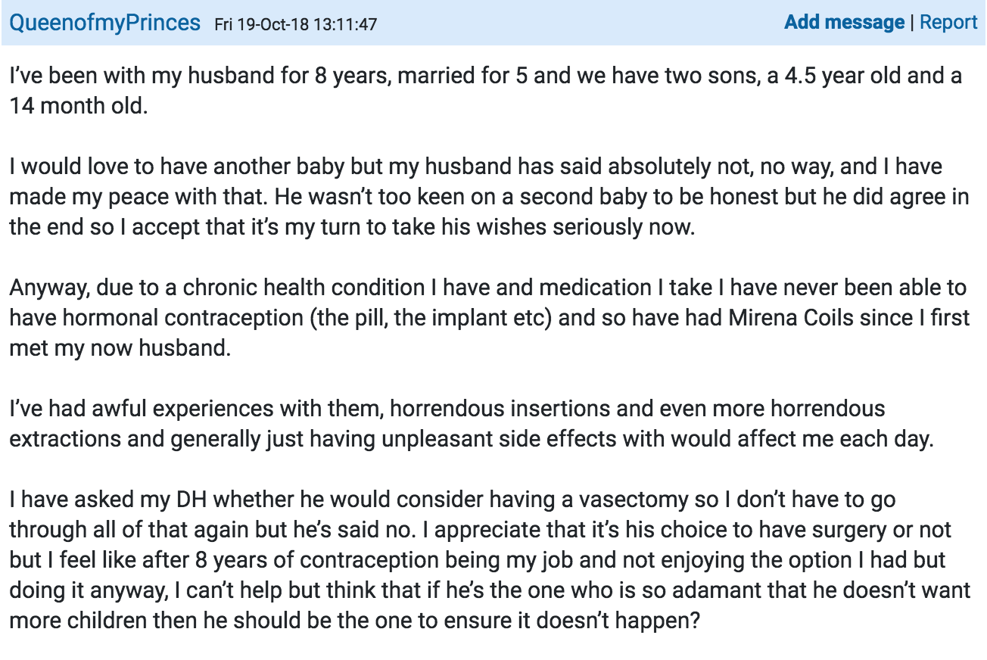Click the text "14 month old"

76,105
